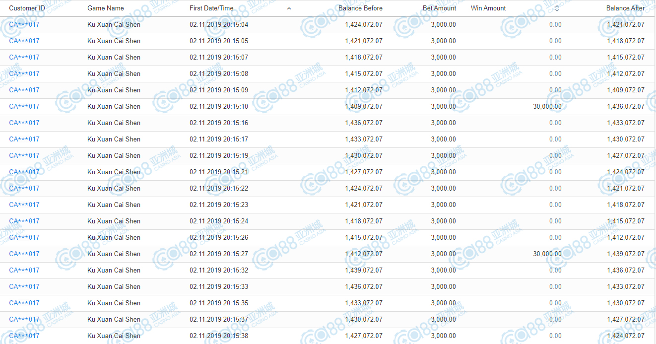Screen dimensions: 656x344
Task: Click Ku Xuan Cai Shen in 20:15:23 row
Action: tap(114, 205)
